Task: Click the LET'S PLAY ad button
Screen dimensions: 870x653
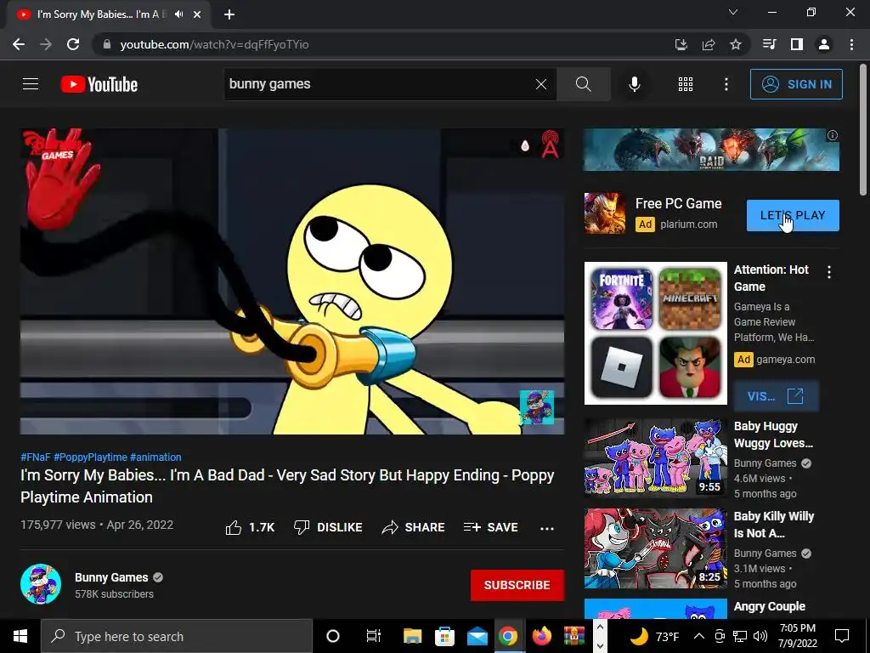Action: [793, 215]
